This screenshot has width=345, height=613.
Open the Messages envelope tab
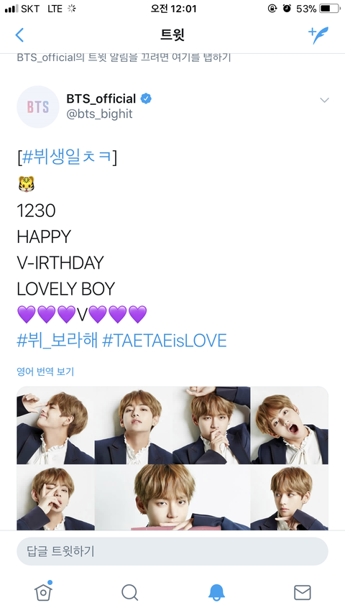pos(303,592)
